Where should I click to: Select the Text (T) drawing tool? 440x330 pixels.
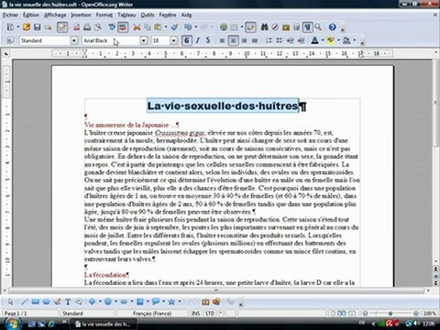(68, 302)
